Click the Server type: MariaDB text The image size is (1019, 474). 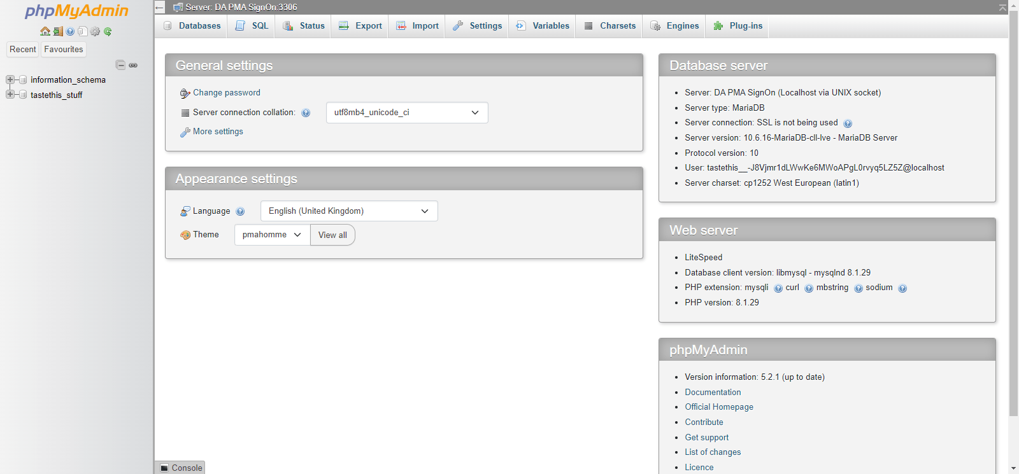coord(725,108)
